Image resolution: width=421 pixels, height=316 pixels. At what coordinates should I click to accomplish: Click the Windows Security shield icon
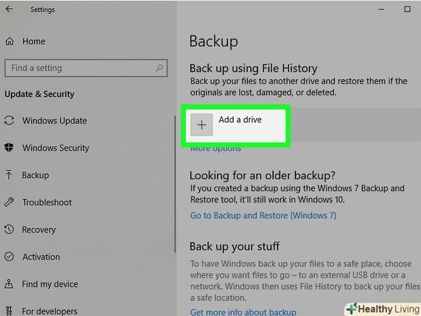click(9, 148)
